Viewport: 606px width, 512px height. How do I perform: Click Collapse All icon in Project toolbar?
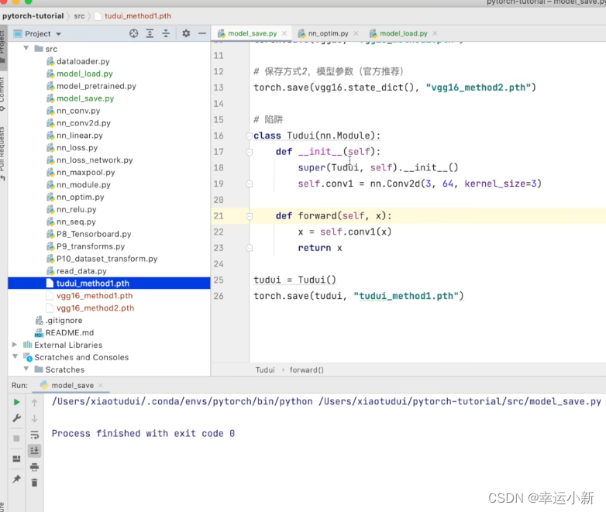167,33
